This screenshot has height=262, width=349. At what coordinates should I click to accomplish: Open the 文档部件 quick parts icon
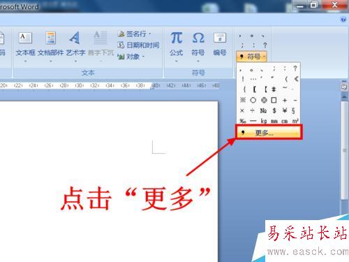coord(50,38)
